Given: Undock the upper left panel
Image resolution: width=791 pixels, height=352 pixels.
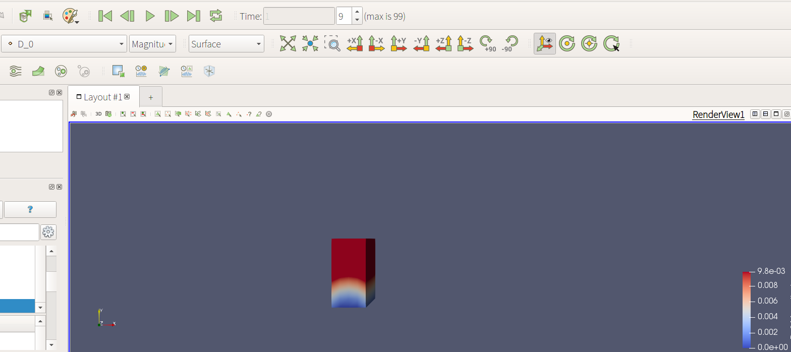Looking at the screenshot, I should tap(51, 93).
